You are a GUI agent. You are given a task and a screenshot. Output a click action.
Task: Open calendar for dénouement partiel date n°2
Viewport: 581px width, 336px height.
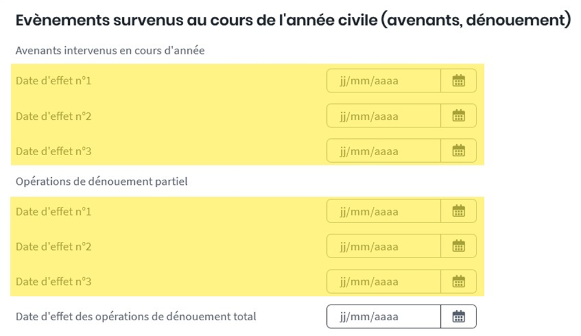coord(459,246)
